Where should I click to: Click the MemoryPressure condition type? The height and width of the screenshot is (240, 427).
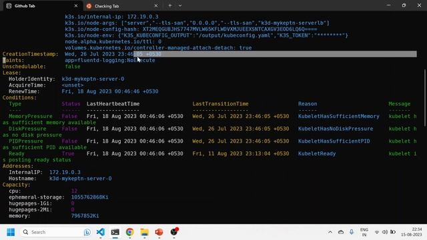(30, 117)
